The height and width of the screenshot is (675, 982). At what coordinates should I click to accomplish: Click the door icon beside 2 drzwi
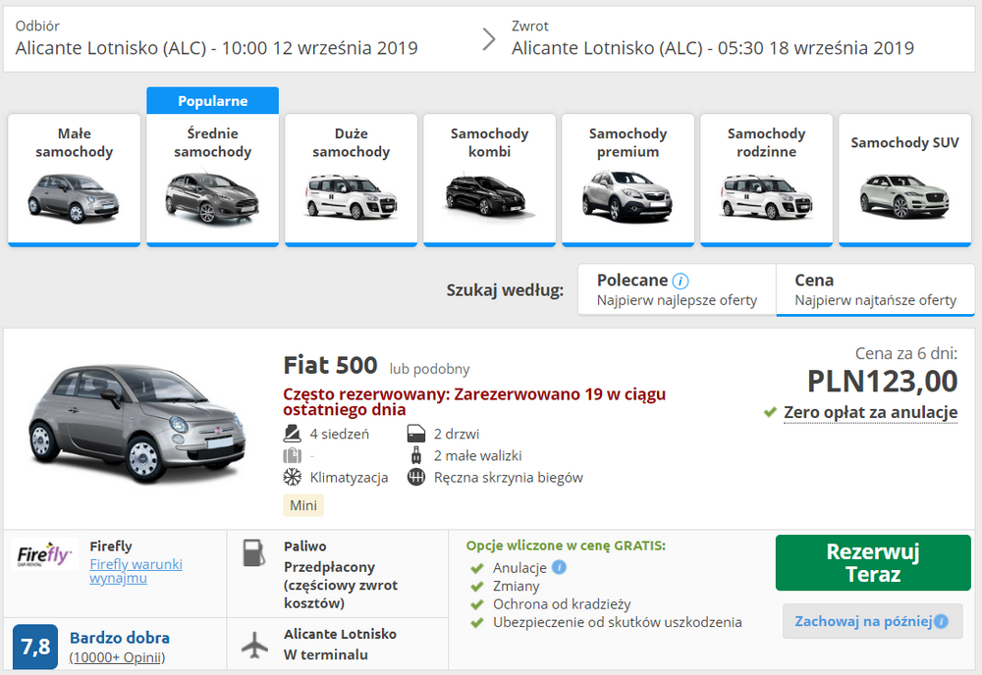click(416, 434)
